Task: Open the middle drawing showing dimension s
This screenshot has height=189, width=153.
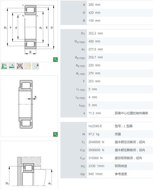Action: pos(29,106)
